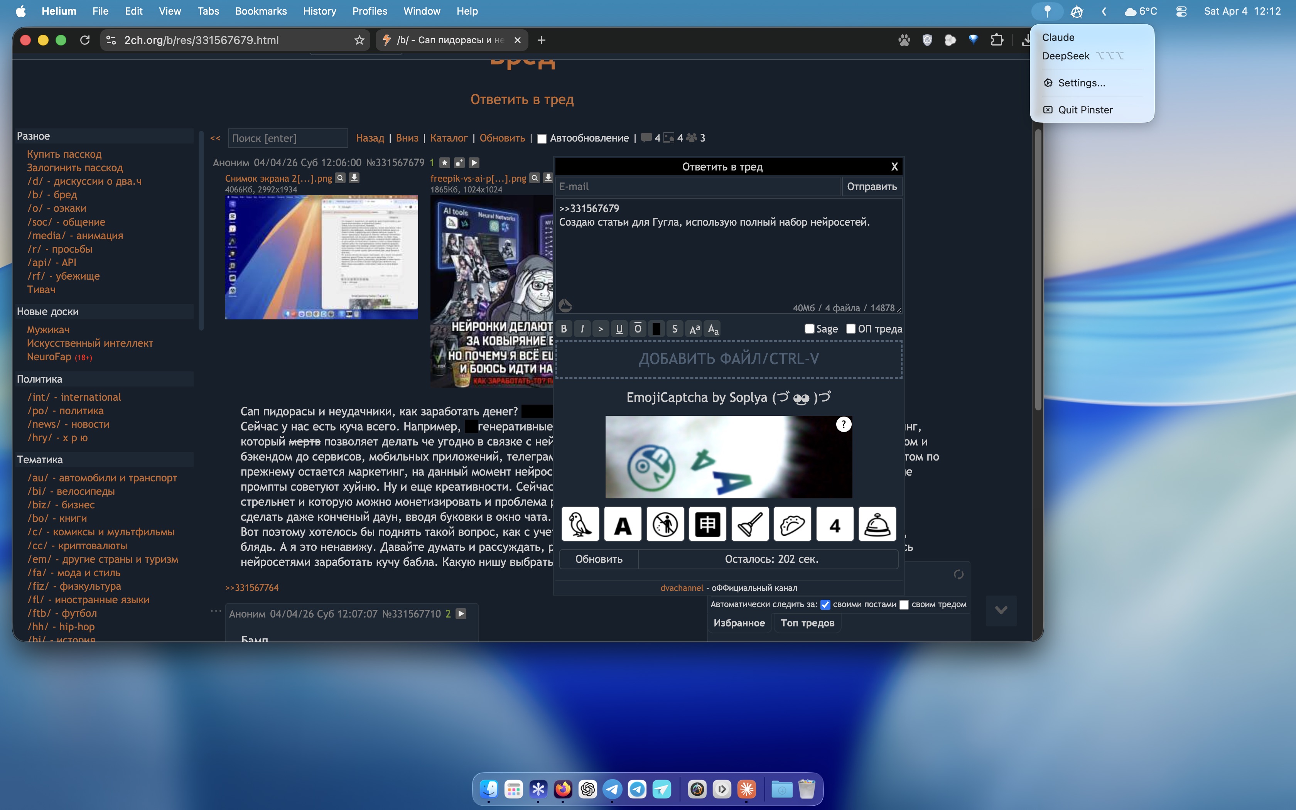1296x810 pixels.
Task: Apply overline formatting in reply toolbar
Action: (638, 329)
